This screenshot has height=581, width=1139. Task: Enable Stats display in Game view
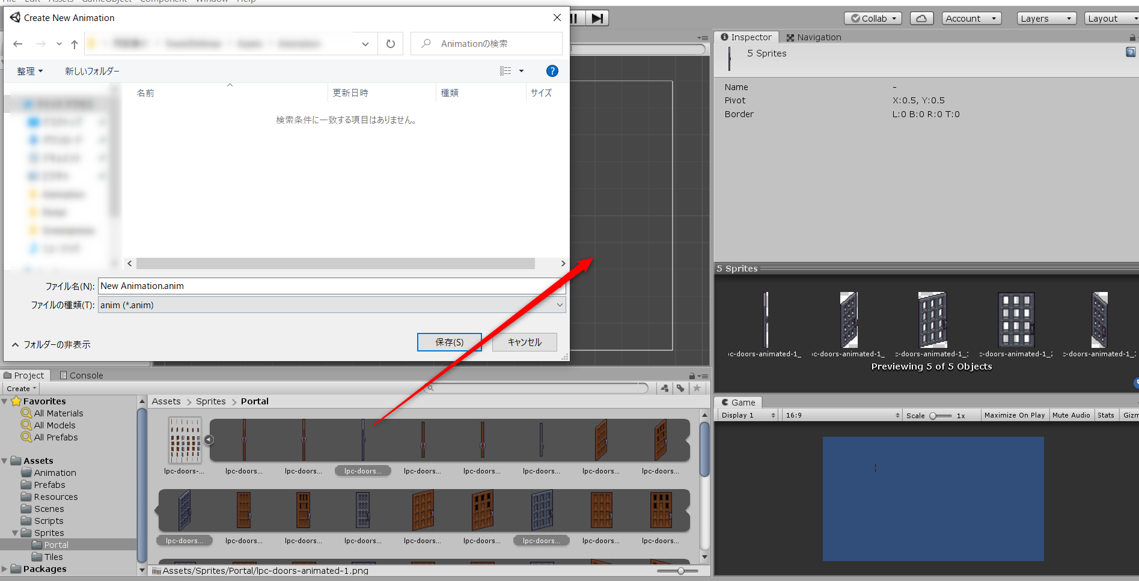[1106, 415]
